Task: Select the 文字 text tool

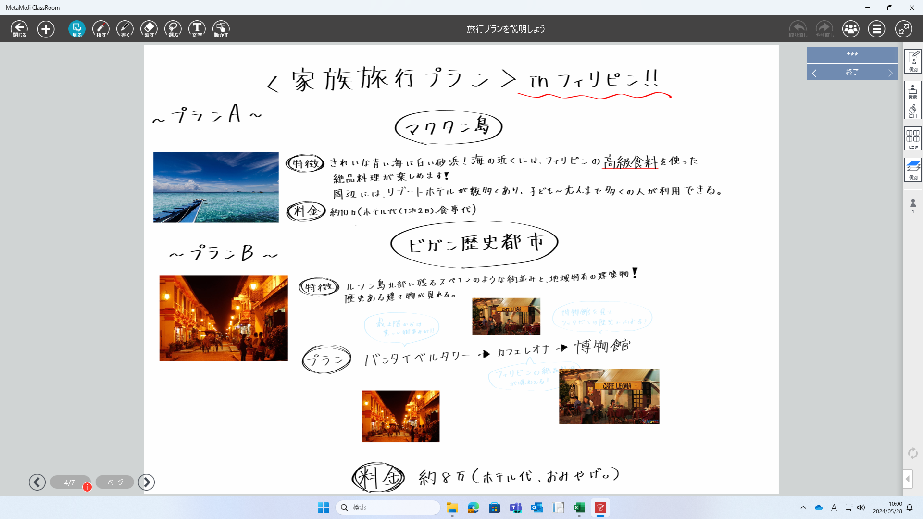Action: coord(197,29)
